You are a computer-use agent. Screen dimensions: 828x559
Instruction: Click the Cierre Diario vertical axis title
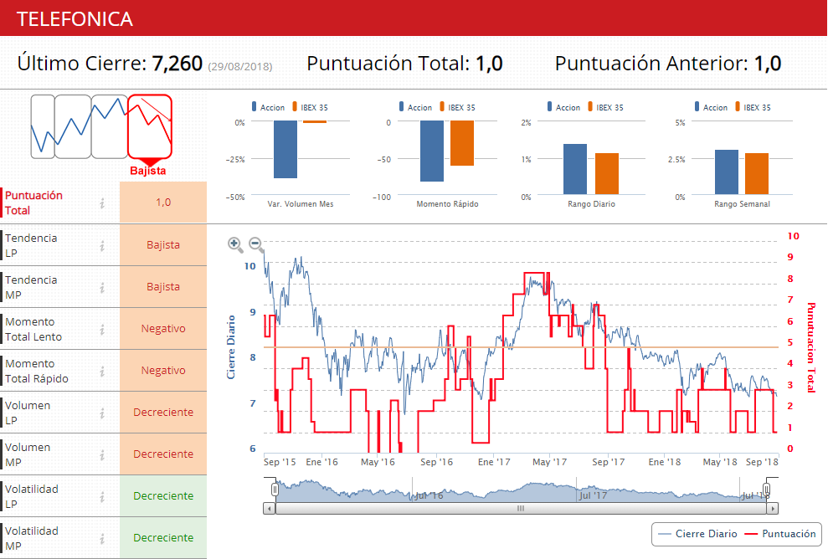pyautogui.click(x=231, y=347)
